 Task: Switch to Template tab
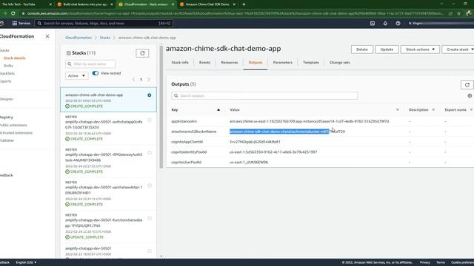[x=311, y=62]
